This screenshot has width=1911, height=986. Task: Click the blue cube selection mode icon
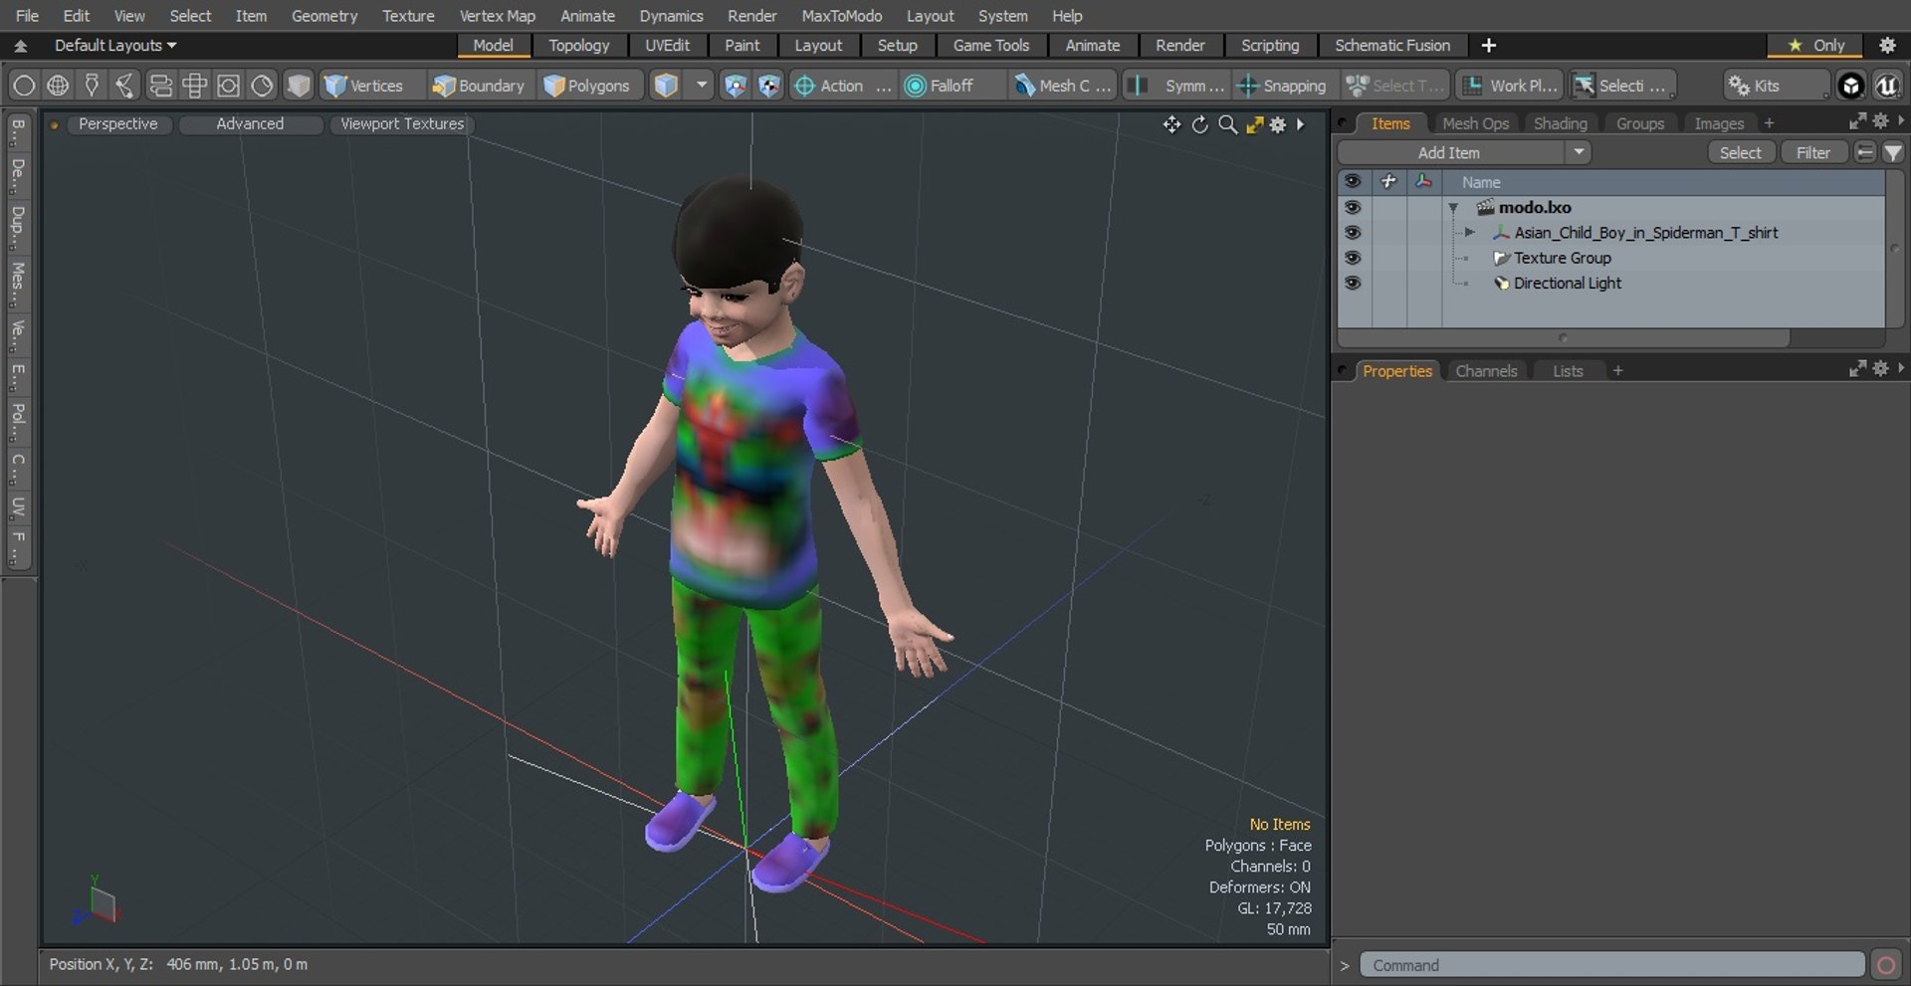point(666,86)
